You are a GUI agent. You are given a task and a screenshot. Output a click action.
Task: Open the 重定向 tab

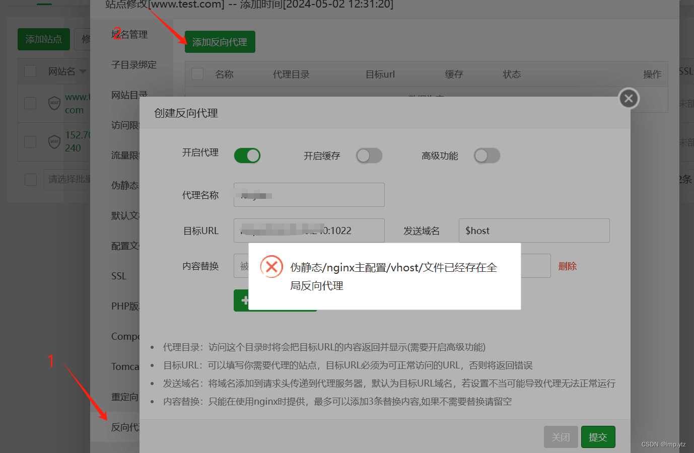tap(125, 397)
